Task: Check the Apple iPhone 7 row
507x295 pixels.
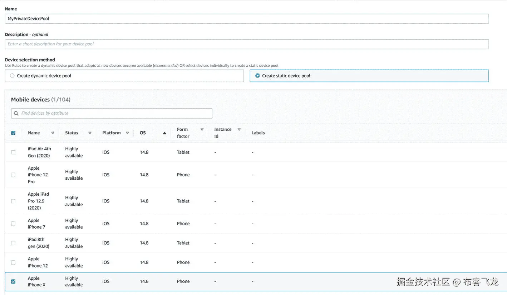Action: click(13, 224)
